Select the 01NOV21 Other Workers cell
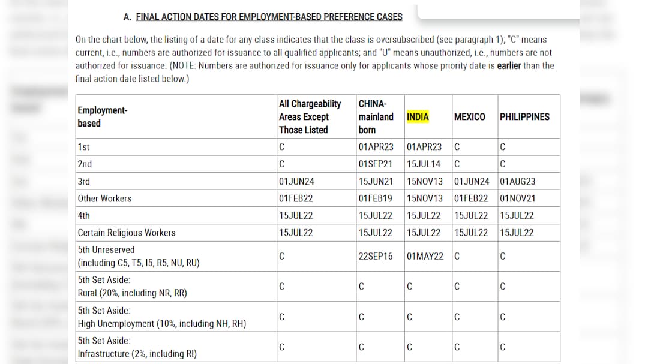 [x=517, y=198]
